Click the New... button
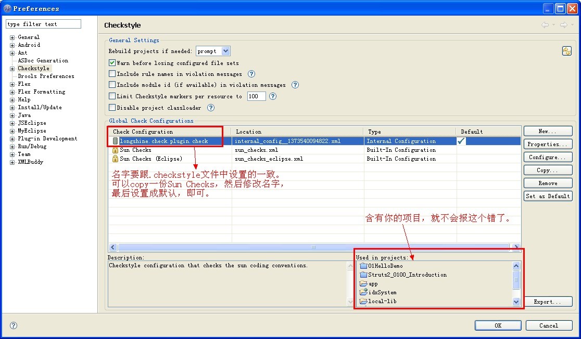This screenshot has width=581, height=339. click(548, 131)
